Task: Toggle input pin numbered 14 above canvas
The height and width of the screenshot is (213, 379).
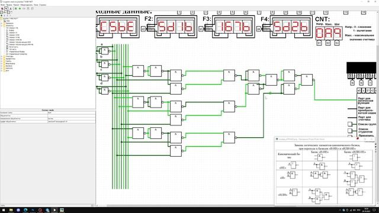Action: click(364, 12)
